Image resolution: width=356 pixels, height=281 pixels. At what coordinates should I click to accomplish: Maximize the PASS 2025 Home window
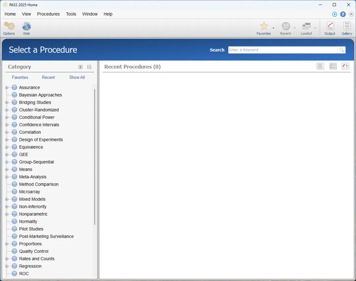334,5
